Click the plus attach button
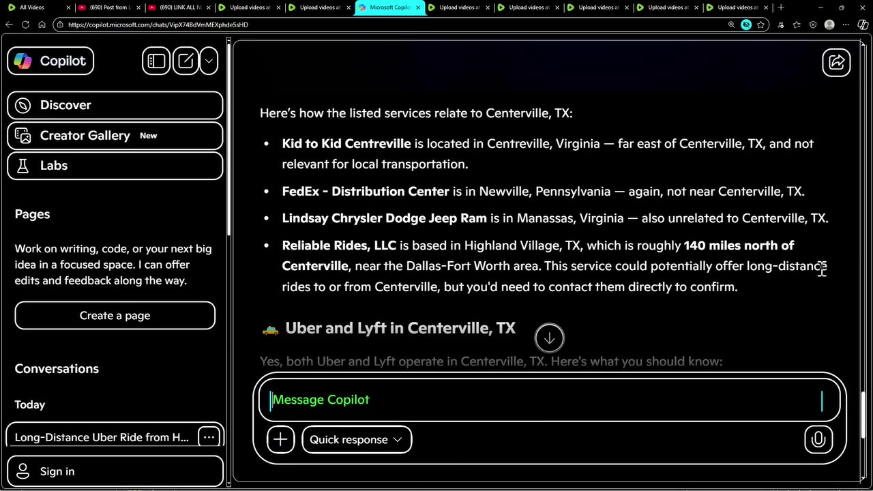Image resolution: width=873 pixels, height=491 pixels. coord(280,439)
